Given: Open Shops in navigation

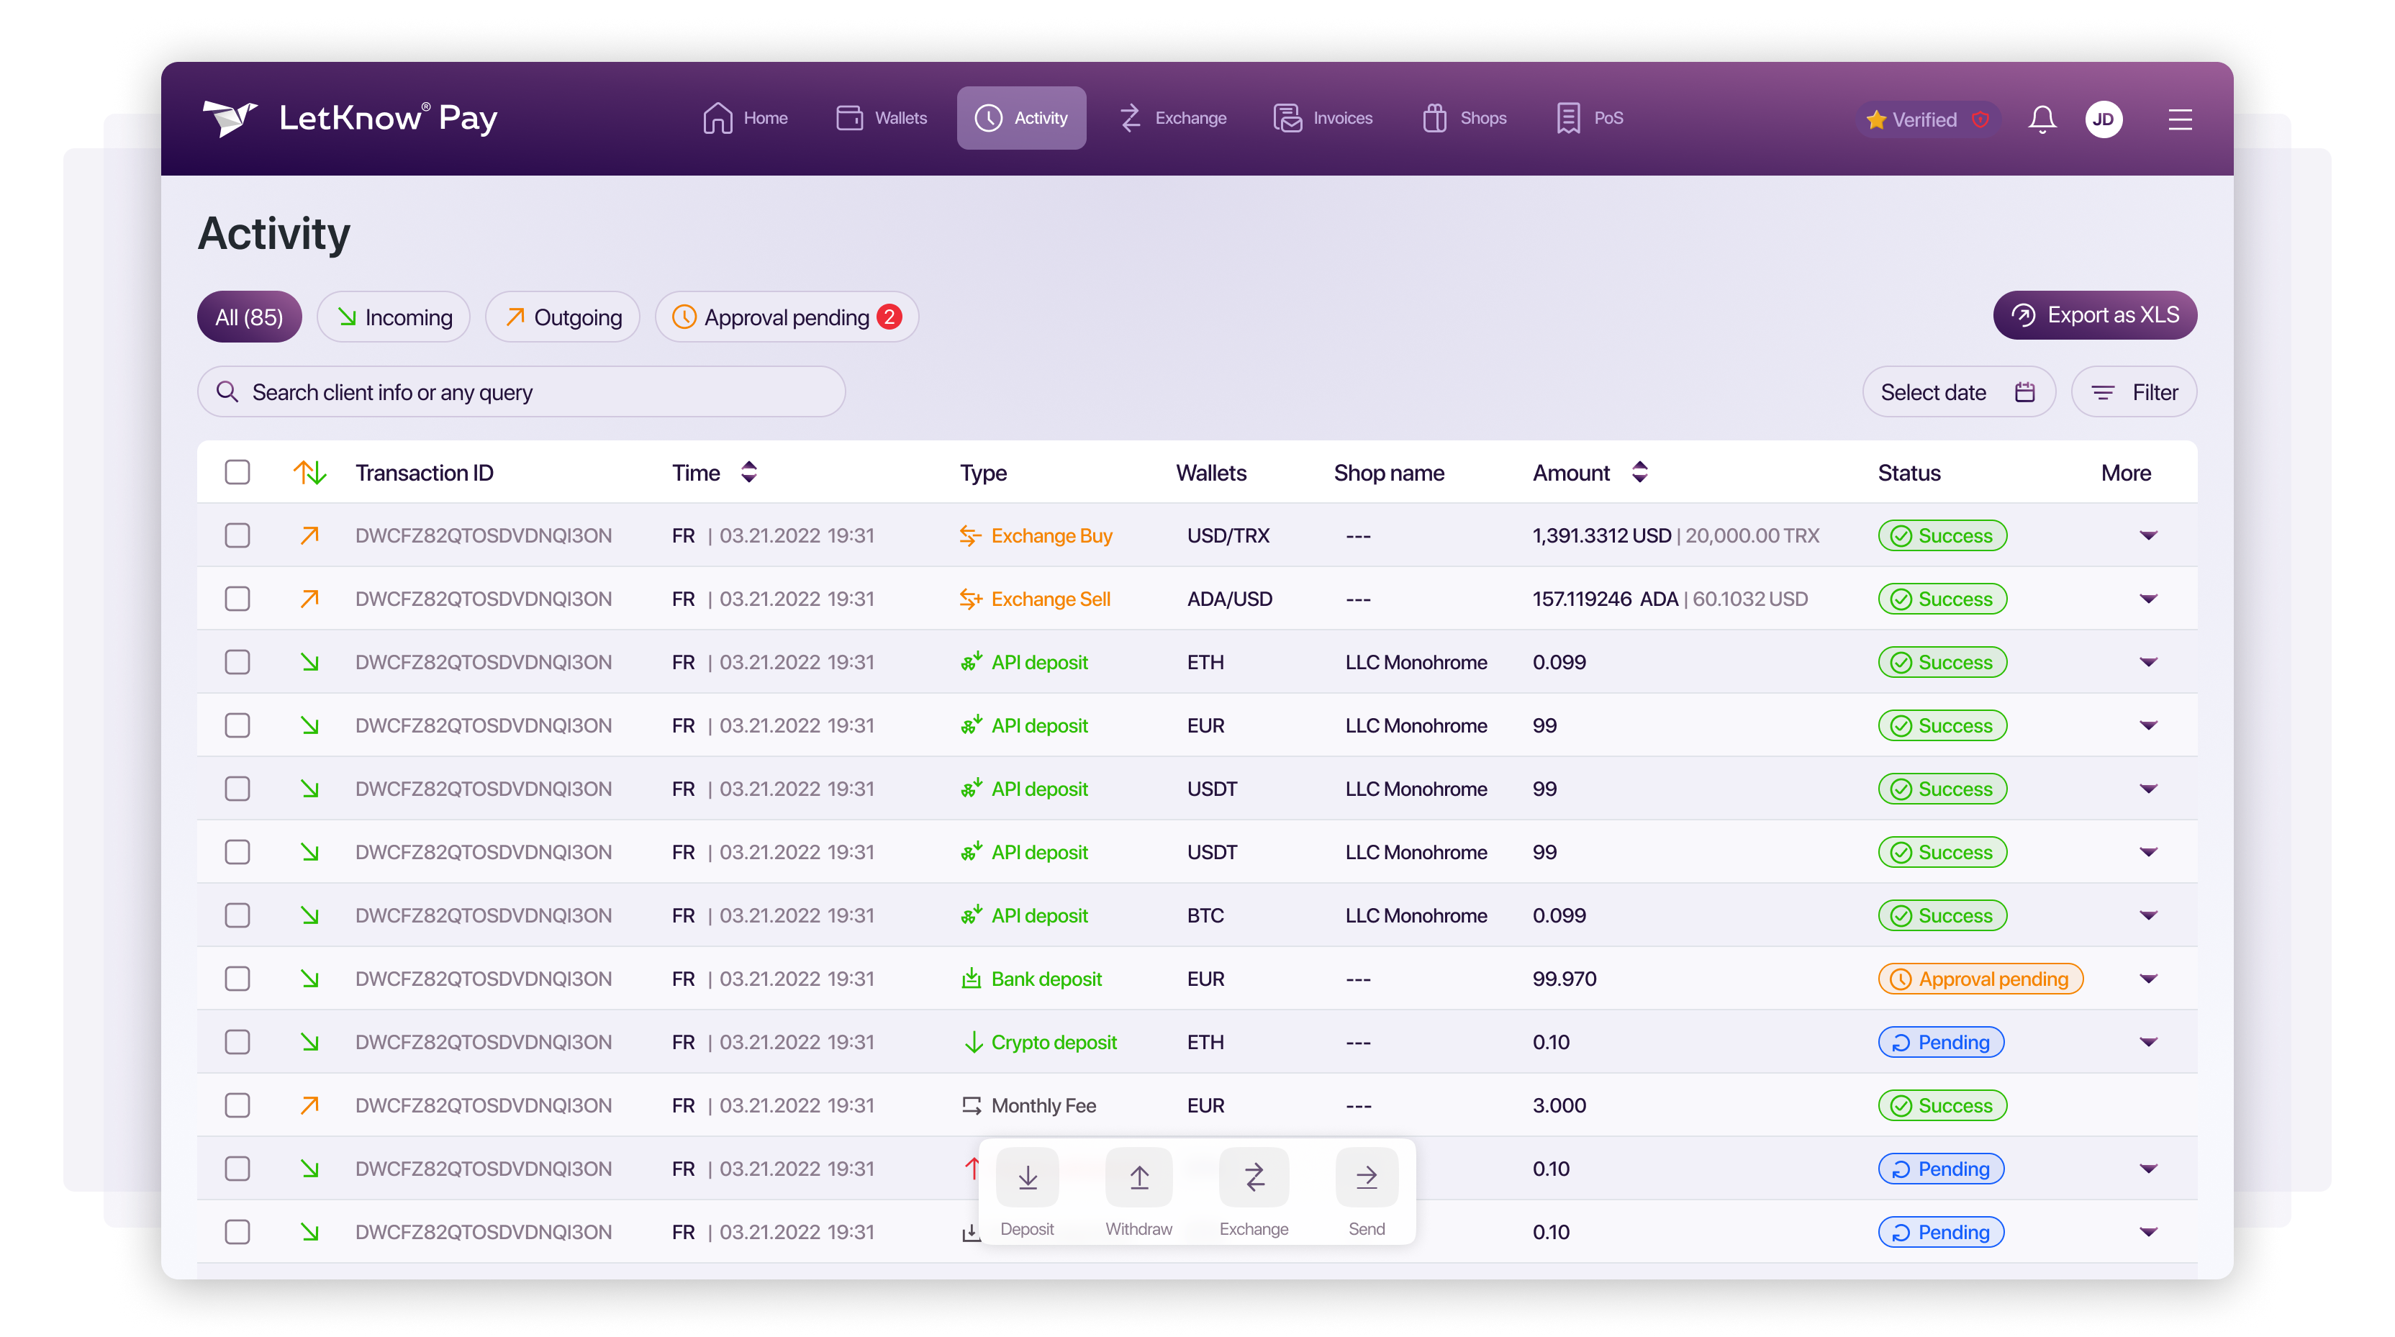Looking at the screenshot, I should tap(1463, 118).
